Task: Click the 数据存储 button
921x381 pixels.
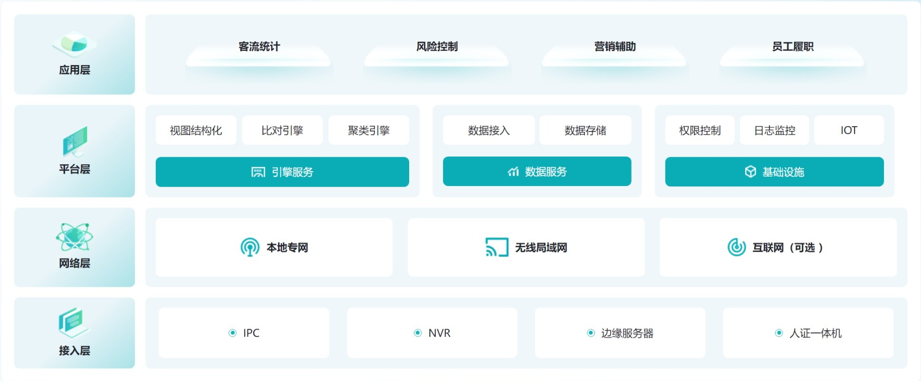Action: [585, 130]
